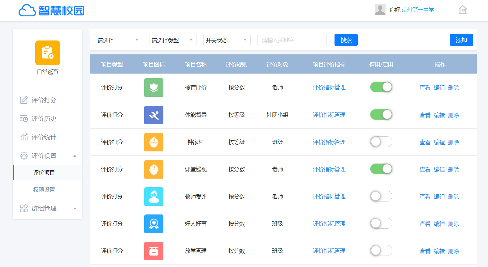Click the cyan person icon for 教师考评
The width and height of the screenshot is (488, 267).
[x=154, y=197]
